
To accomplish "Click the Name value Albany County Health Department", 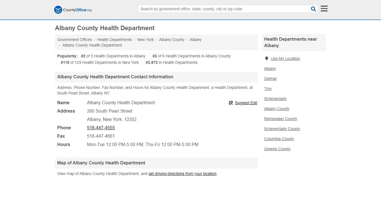I will coord(121,103).
